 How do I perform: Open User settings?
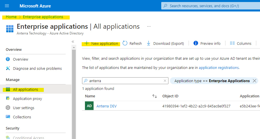(24, 108)
